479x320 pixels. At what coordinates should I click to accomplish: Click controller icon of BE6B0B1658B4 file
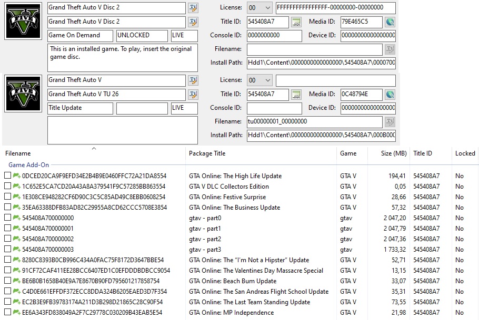coord(16,281)
